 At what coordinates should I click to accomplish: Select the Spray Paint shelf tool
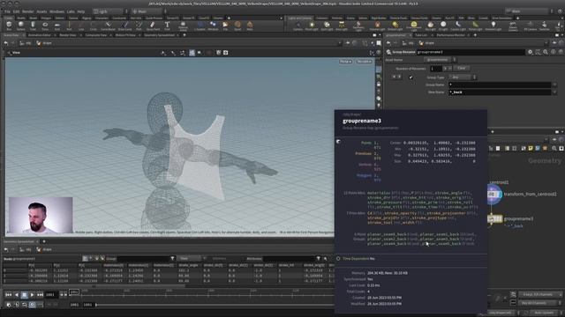[153, 26]
